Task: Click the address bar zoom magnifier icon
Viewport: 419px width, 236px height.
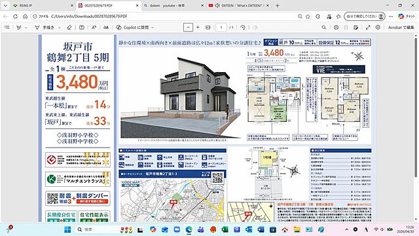Action: [x=300, y=16]
